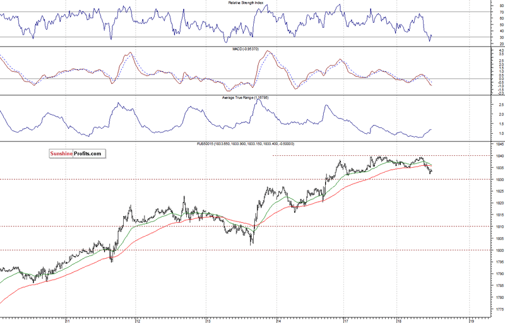505x323 pixels.
Task: Click the price axis label "1780"
Action: click(500, 298)
